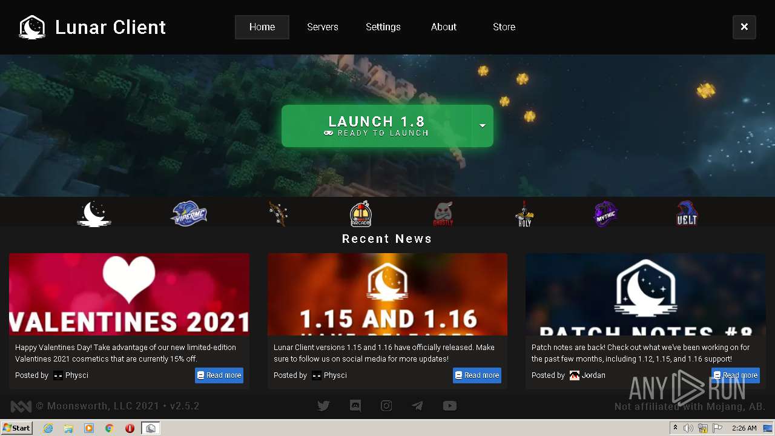Open the 1.15 and 1.16 news image

click(x=387, y=294)
